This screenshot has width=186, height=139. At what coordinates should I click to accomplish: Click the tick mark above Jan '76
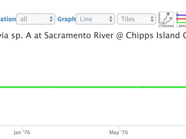(x=22, y=128)
